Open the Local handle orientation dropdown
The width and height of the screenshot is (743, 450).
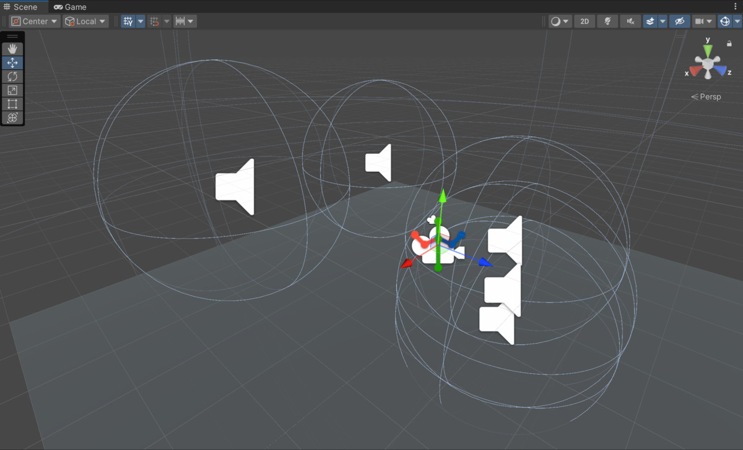pos(85,21)
